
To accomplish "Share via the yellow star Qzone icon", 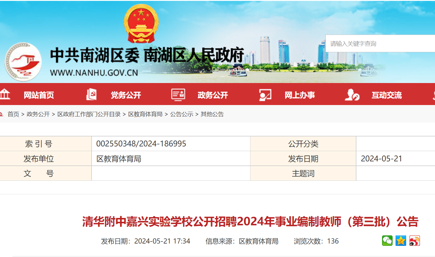I will click(x=401, y=241).
